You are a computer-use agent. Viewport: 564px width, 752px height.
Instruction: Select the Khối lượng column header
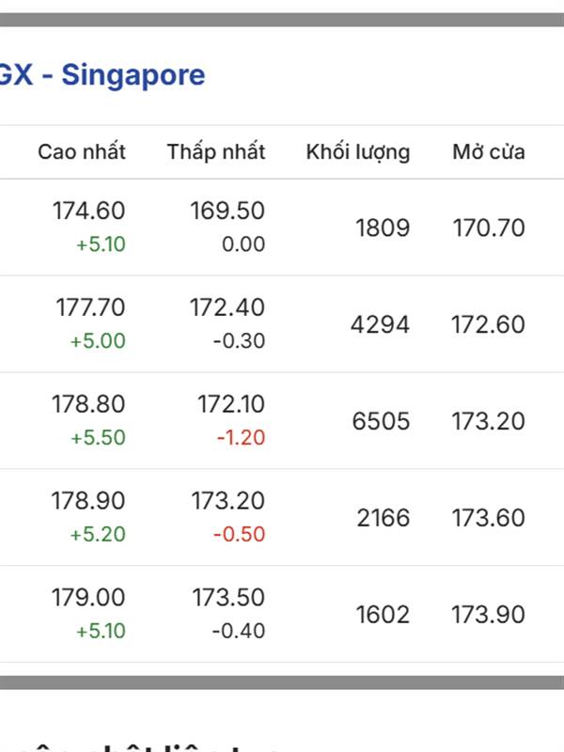(358, 152)
